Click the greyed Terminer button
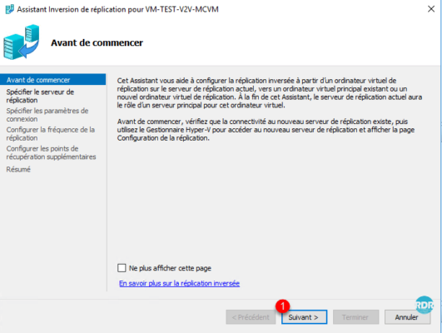Image resolution: width=442 pixels, height=333 pixels. (355, 317)
